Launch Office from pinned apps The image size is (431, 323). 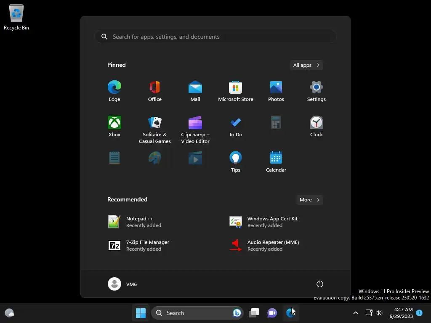coord(155,91)
